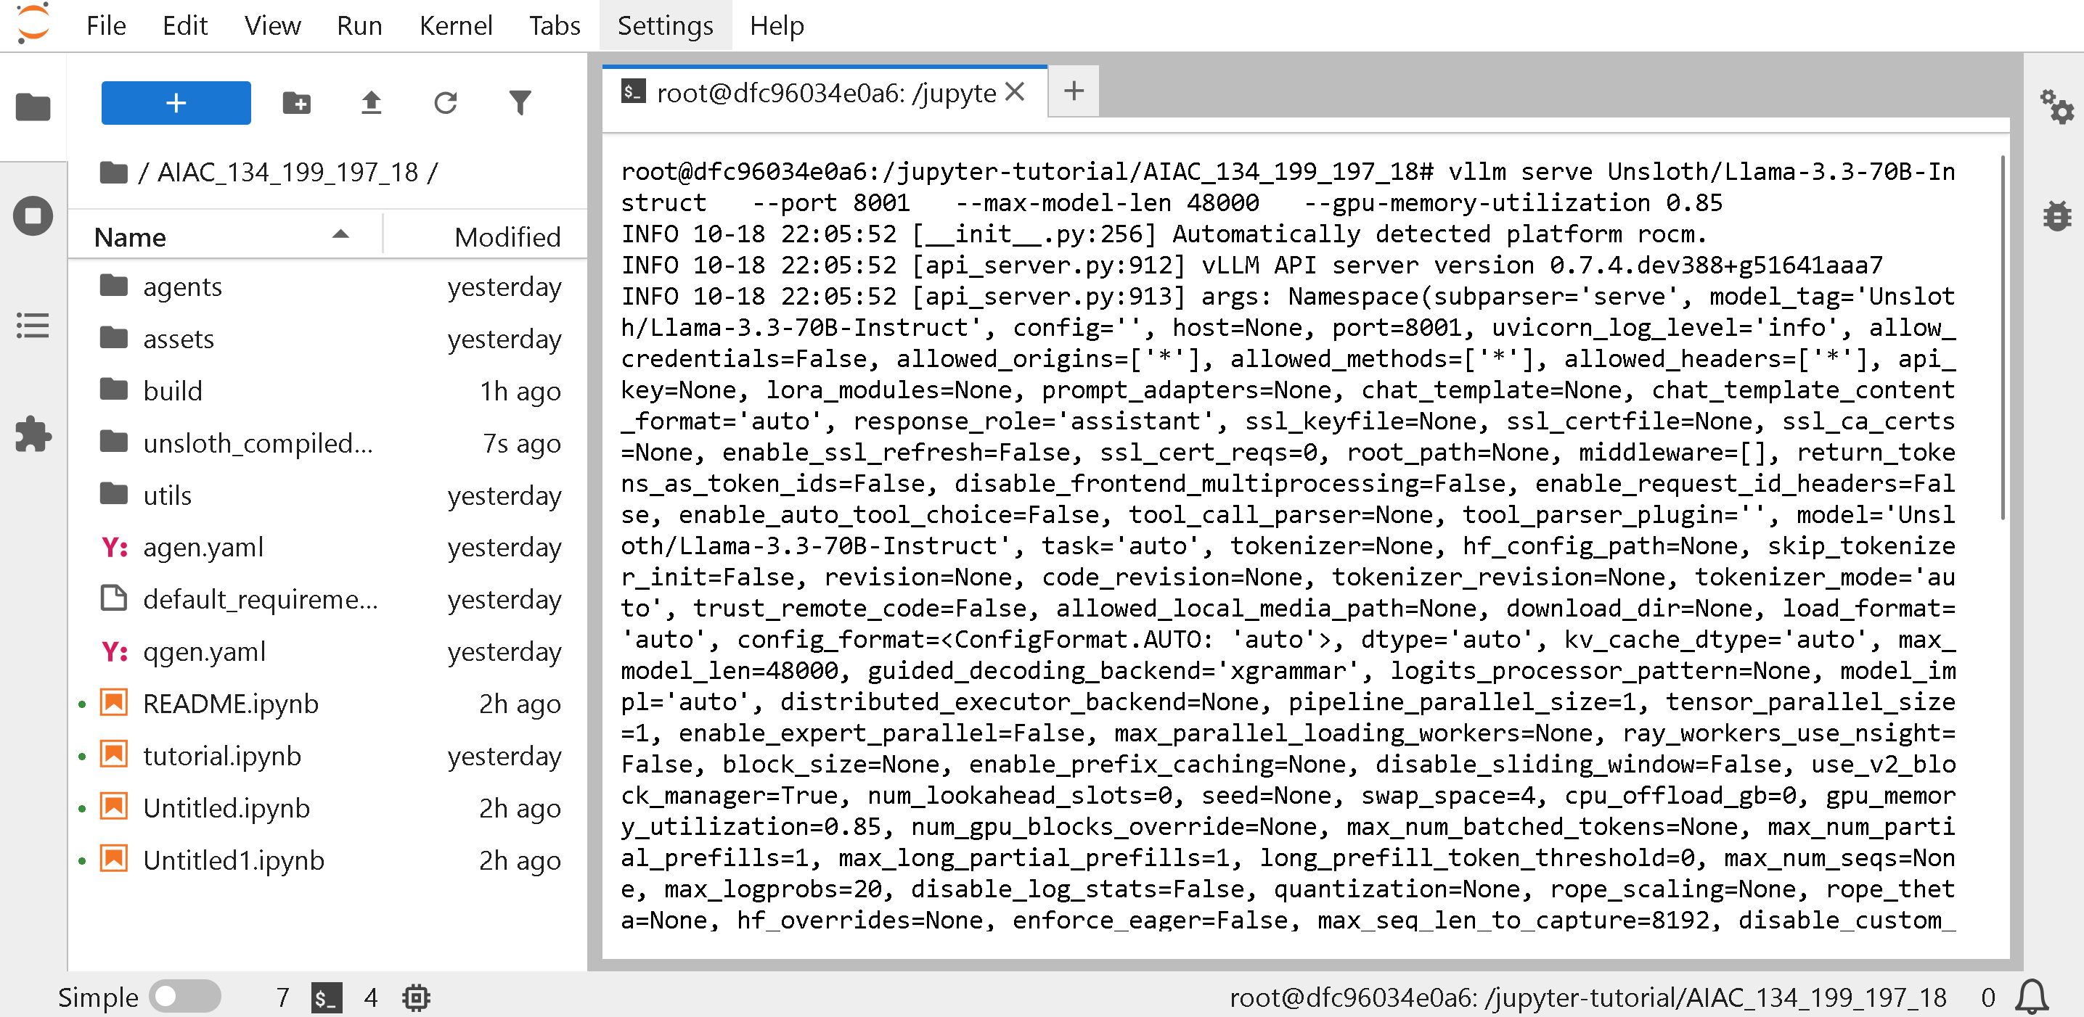
Task: Sort files by Modified column
Action: [507, 237]
